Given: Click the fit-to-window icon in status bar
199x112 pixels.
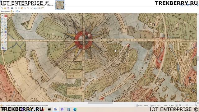Looking at the screenshot, I should (x=177, y=105).
